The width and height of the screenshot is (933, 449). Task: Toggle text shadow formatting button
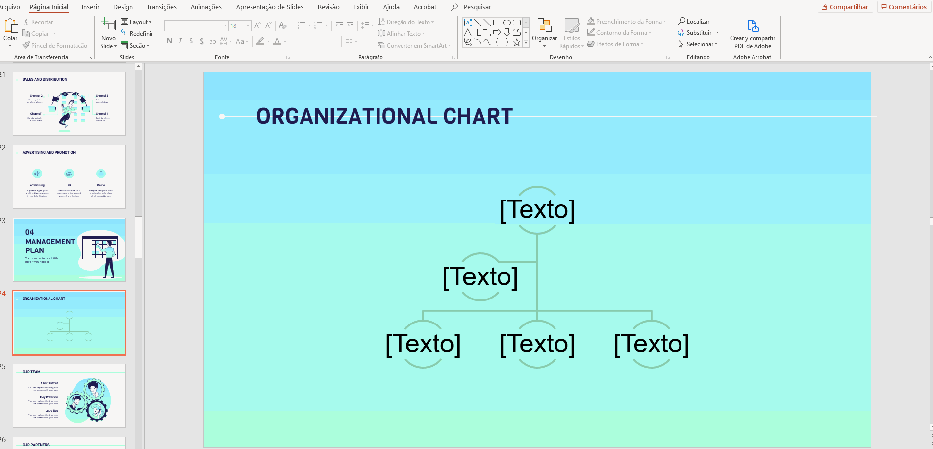(202, 41)
